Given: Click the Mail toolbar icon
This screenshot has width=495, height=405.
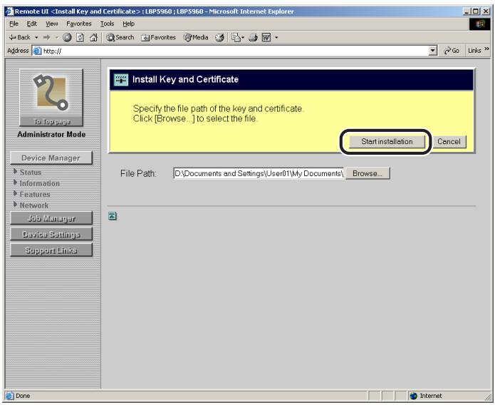Looking at the screenshot, I should coord(236,37).
